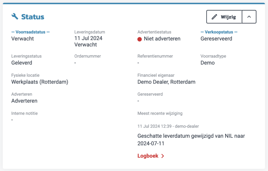This screenshot has height=171, width=268.
Task: Click the Geleverd delivery status value
Action: pos(22,63)
